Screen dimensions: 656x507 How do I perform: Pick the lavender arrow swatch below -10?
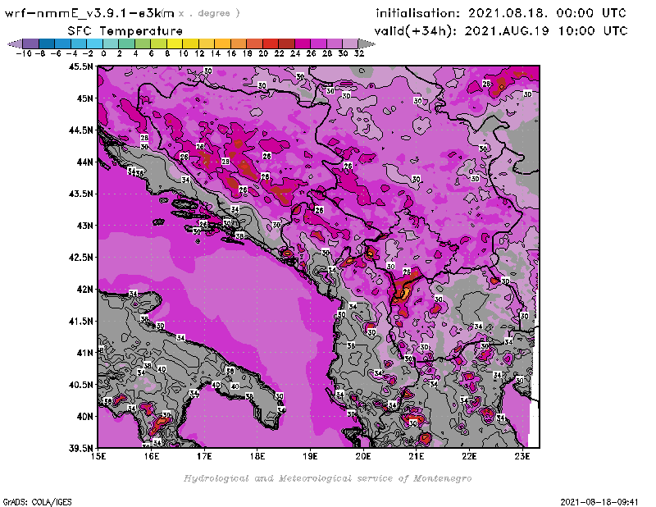[15, 43]
